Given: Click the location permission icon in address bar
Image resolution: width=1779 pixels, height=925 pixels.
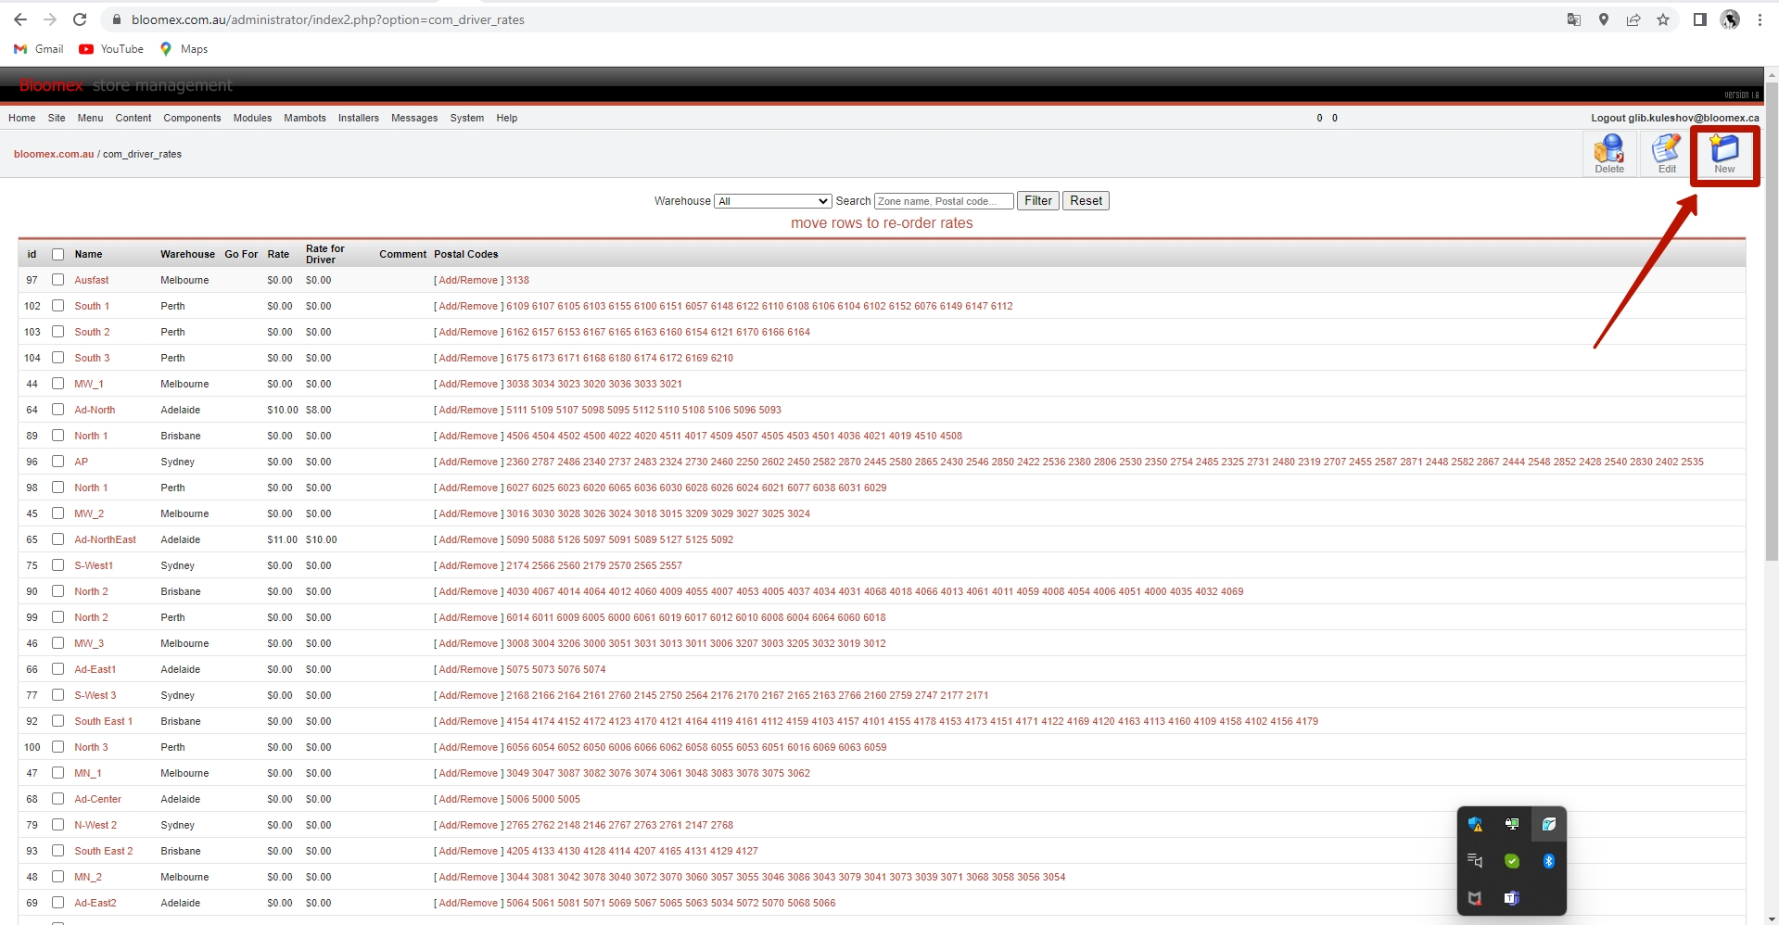Looking at the screenshot, I should [1603, 19].
